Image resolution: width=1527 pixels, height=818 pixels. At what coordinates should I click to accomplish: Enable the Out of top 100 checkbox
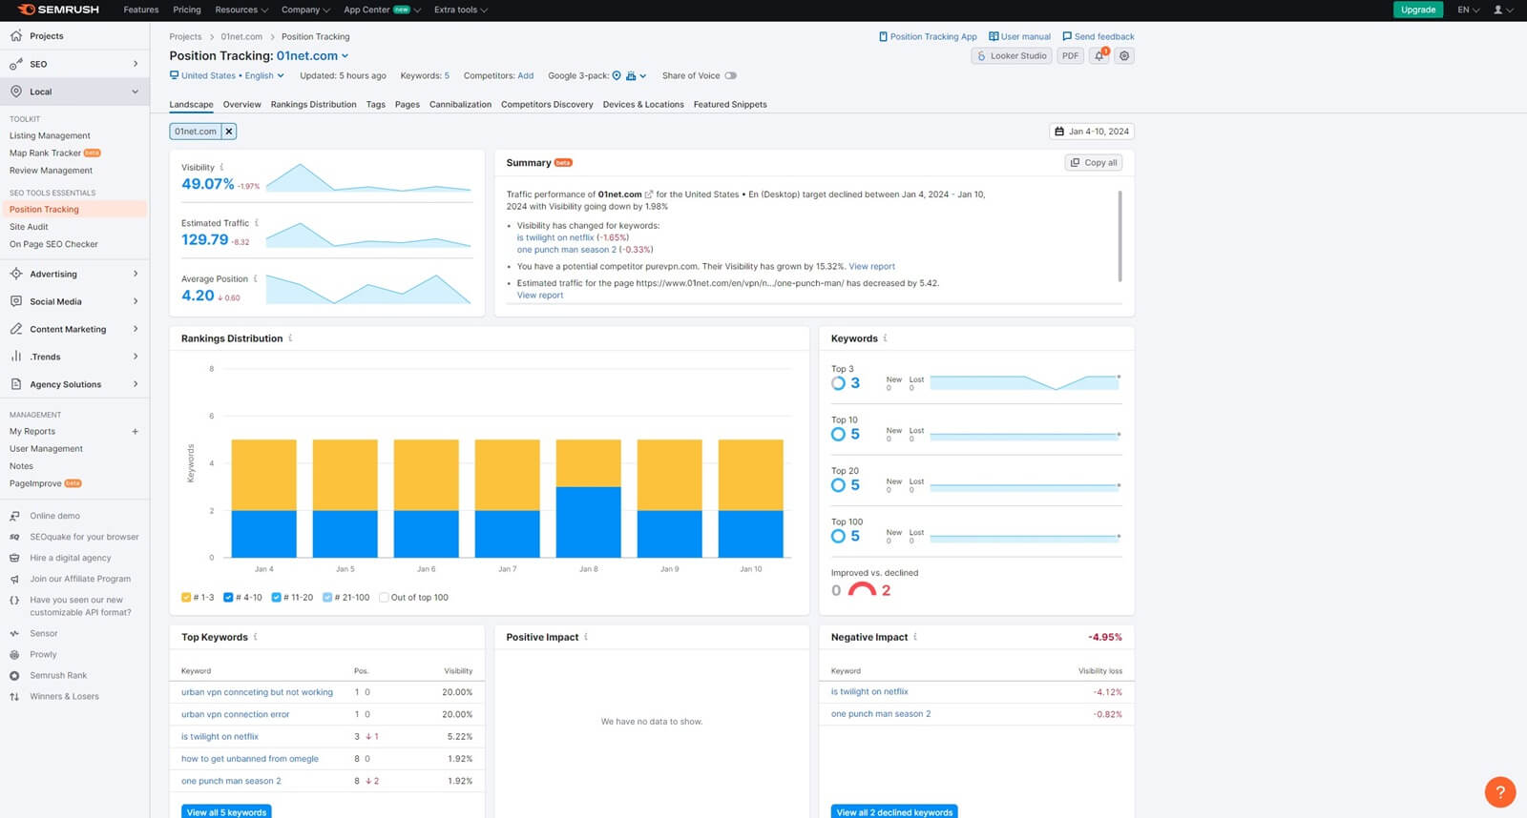tap(384, 598)
